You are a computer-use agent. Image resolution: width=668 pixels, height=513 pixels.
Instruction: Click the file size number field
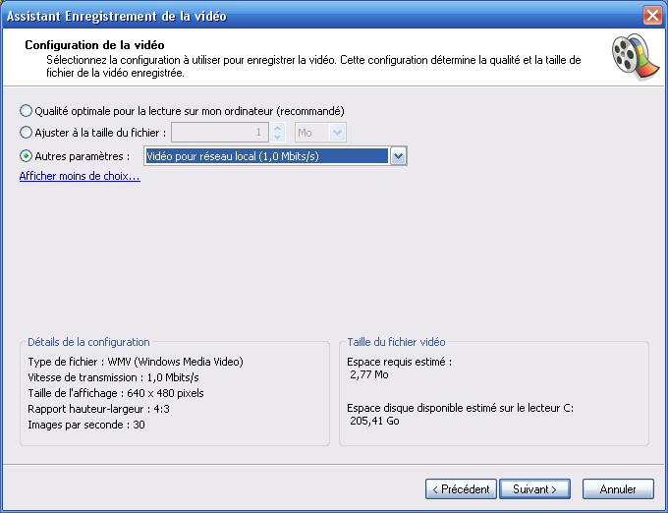pyautogui.click(x=220, y=132)
